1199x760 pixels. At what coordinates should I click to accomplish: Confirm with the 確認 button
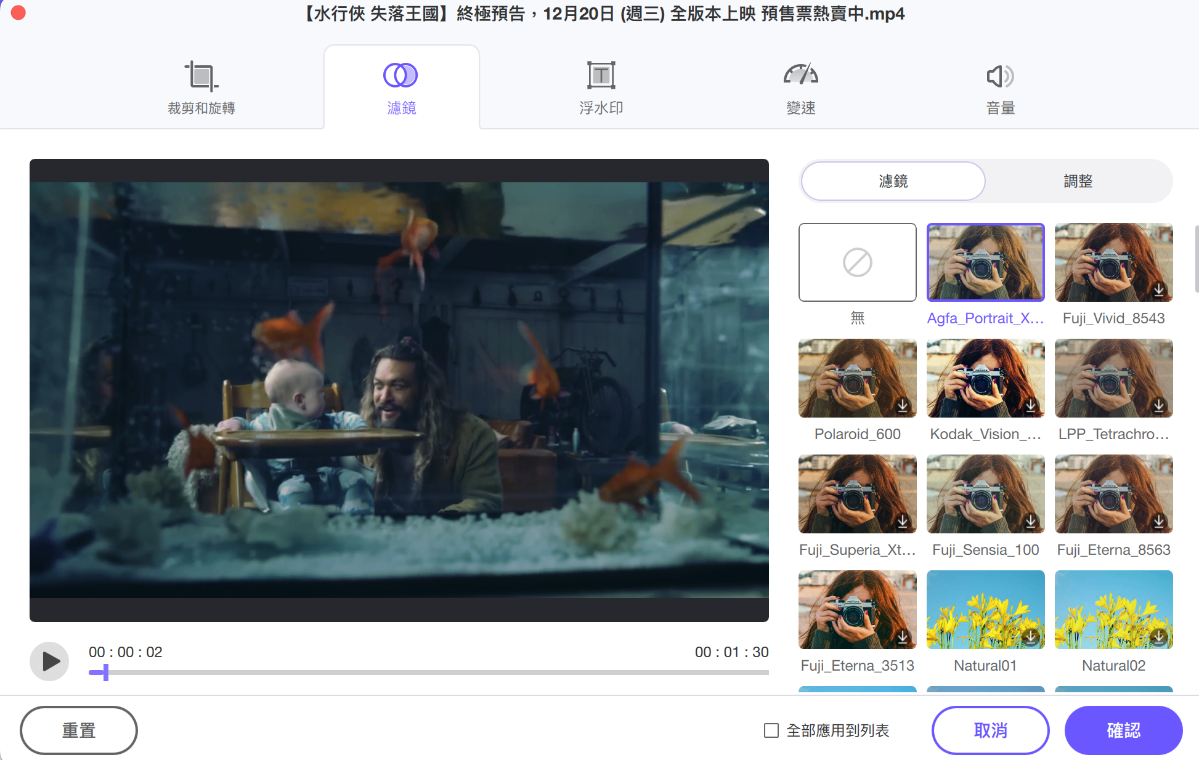(1124, 730)
